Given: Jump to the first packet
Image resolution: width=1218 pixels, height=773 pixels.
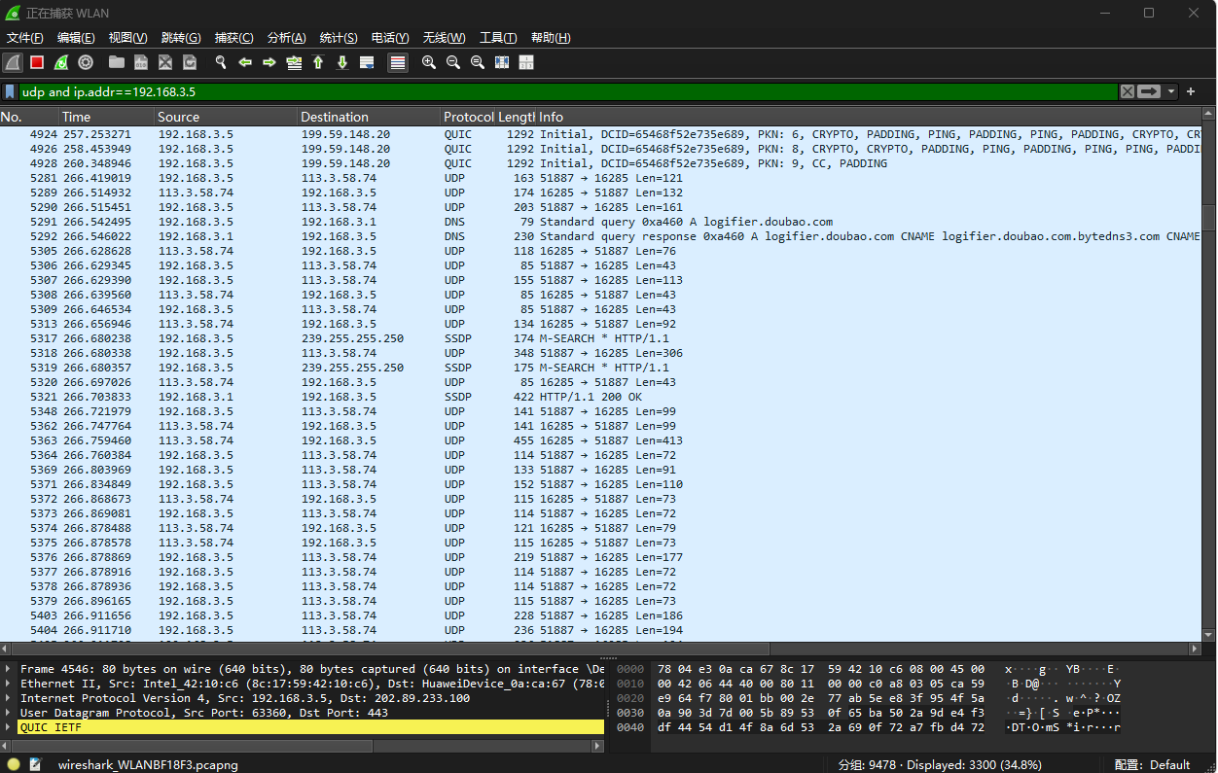Looking at the screenshot, I should (318, 62).
